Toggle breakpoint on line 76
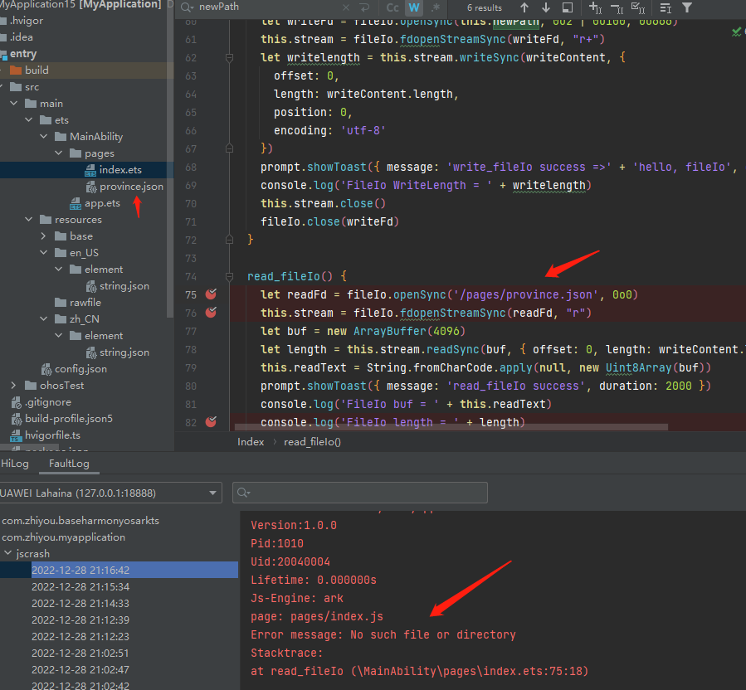 click(x=211, y=313)
